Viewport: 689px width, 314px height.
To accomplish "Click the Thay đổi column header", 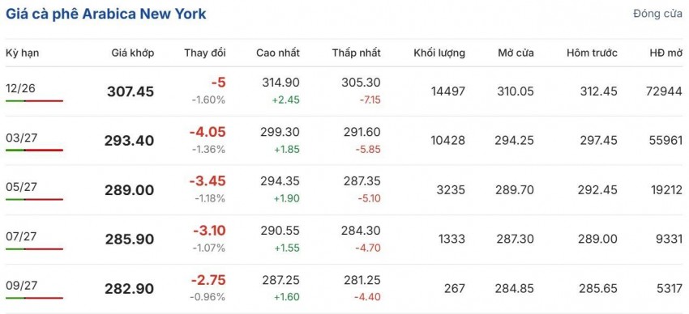I will coord(205,53).
